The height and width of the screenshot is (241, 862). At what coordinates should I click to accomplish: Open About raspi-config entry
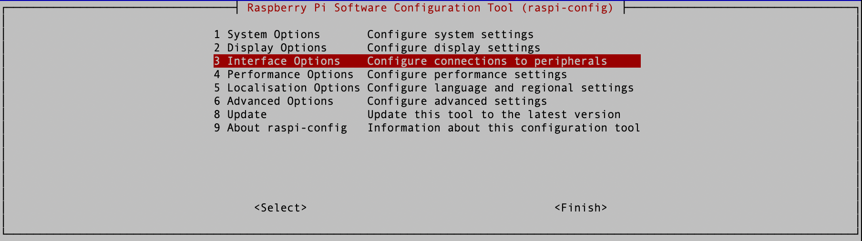pos(427,128)
